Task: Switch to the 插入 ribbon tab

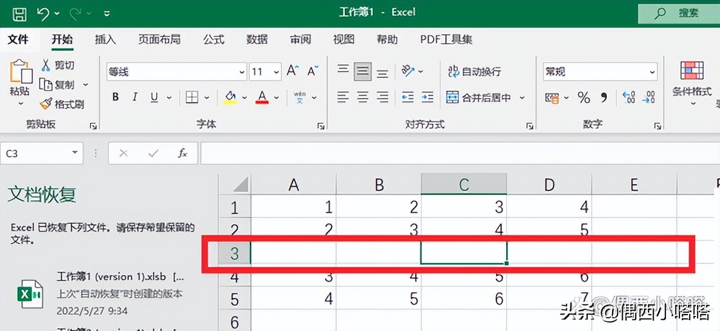Action: [x=105, y=39]
